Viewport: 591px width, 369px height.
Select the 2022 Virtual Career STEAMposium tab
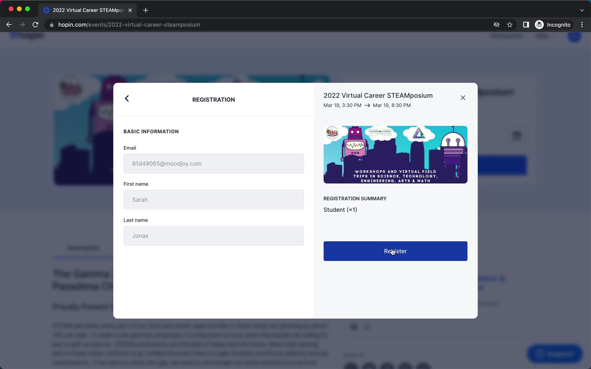pyautogui.click(x=88, y=10)
